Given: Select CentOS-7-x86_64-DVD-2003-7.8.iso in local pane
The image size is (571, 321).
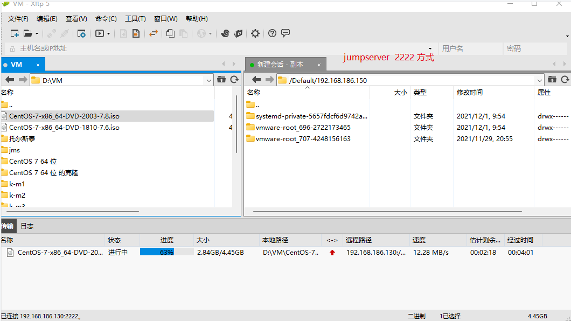Looking at the screenshot, I should point(107,116).
